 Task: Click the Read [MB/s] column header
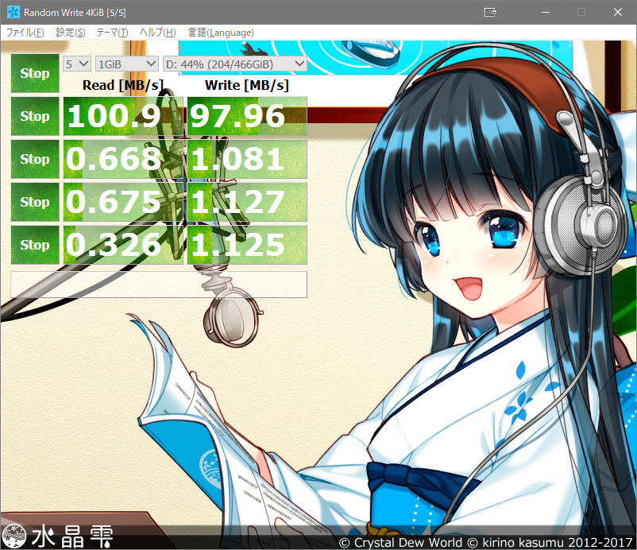[x=123, y=85]
